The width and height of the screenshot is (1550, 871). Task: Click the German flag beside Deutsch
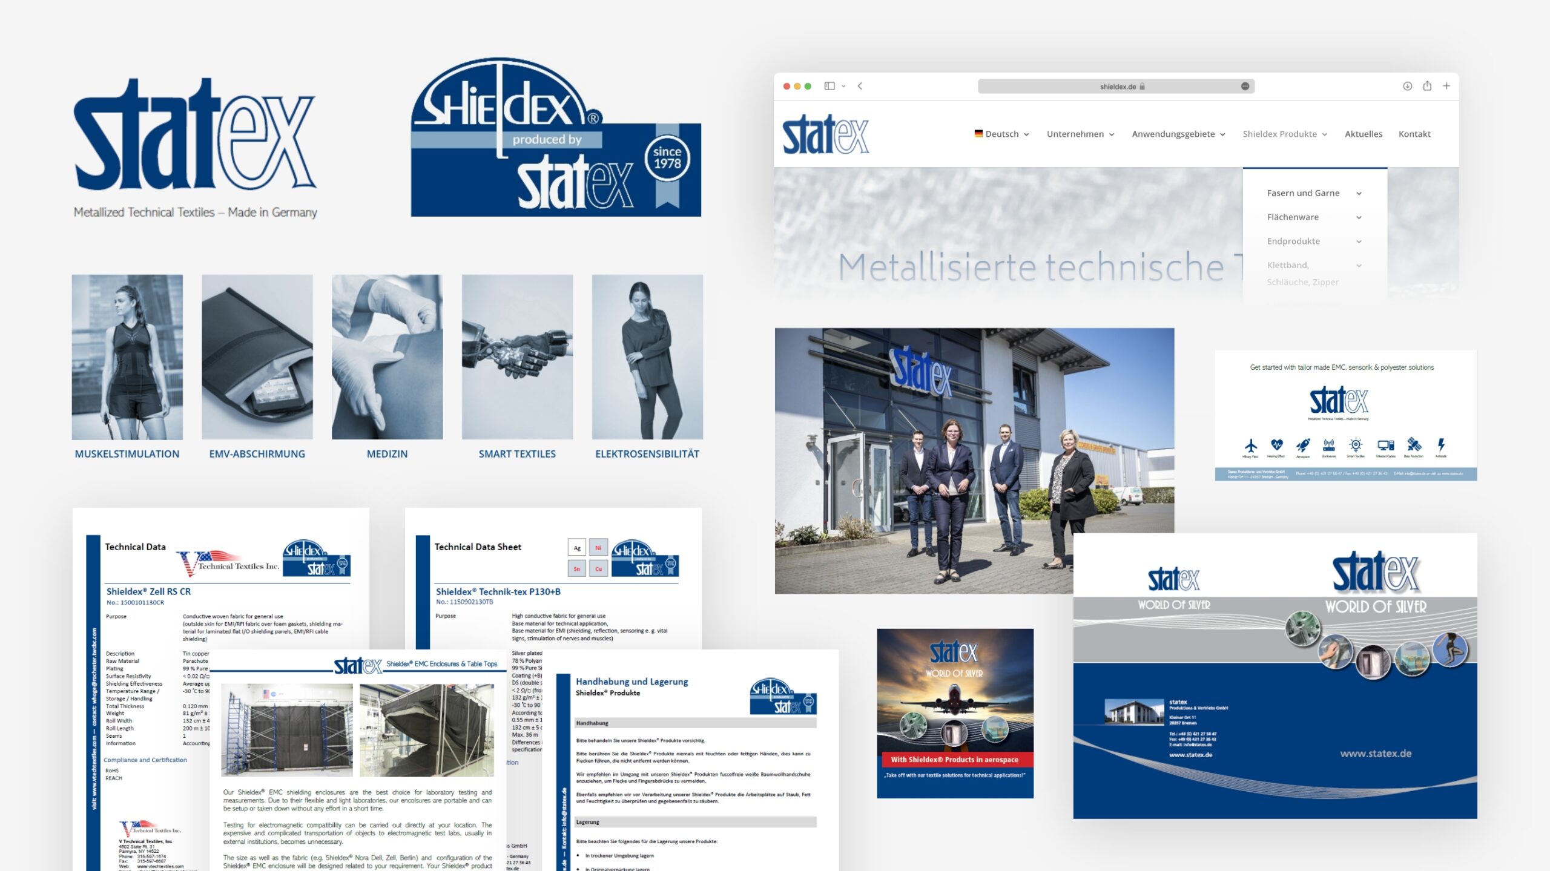coord(978,133)
